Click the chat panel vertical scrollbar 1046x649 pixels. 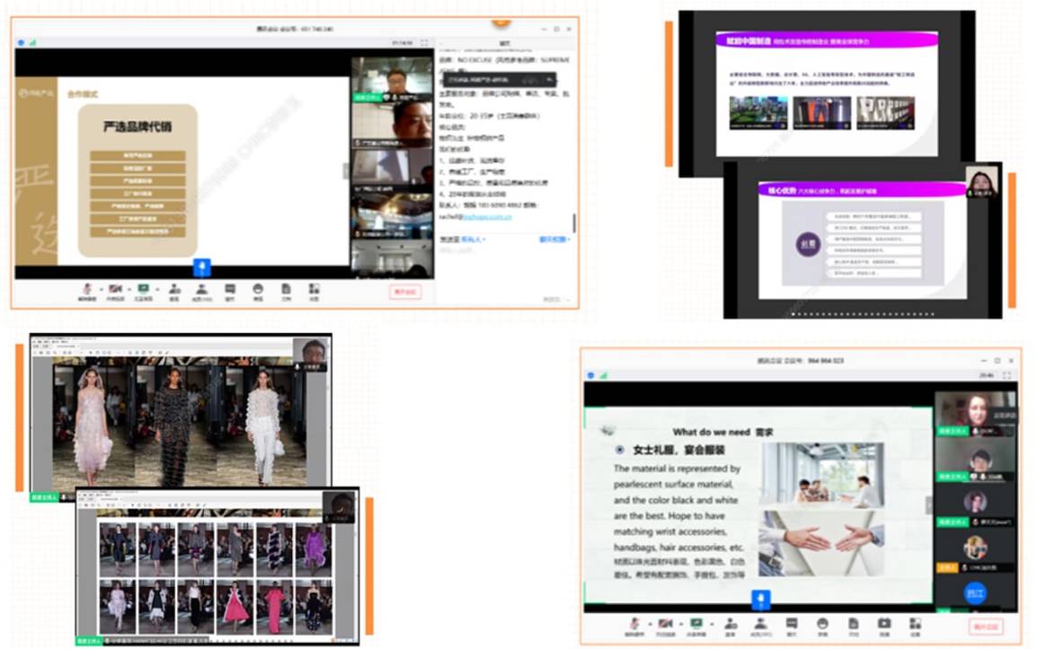pyautogui.click(x=574, y=223)
